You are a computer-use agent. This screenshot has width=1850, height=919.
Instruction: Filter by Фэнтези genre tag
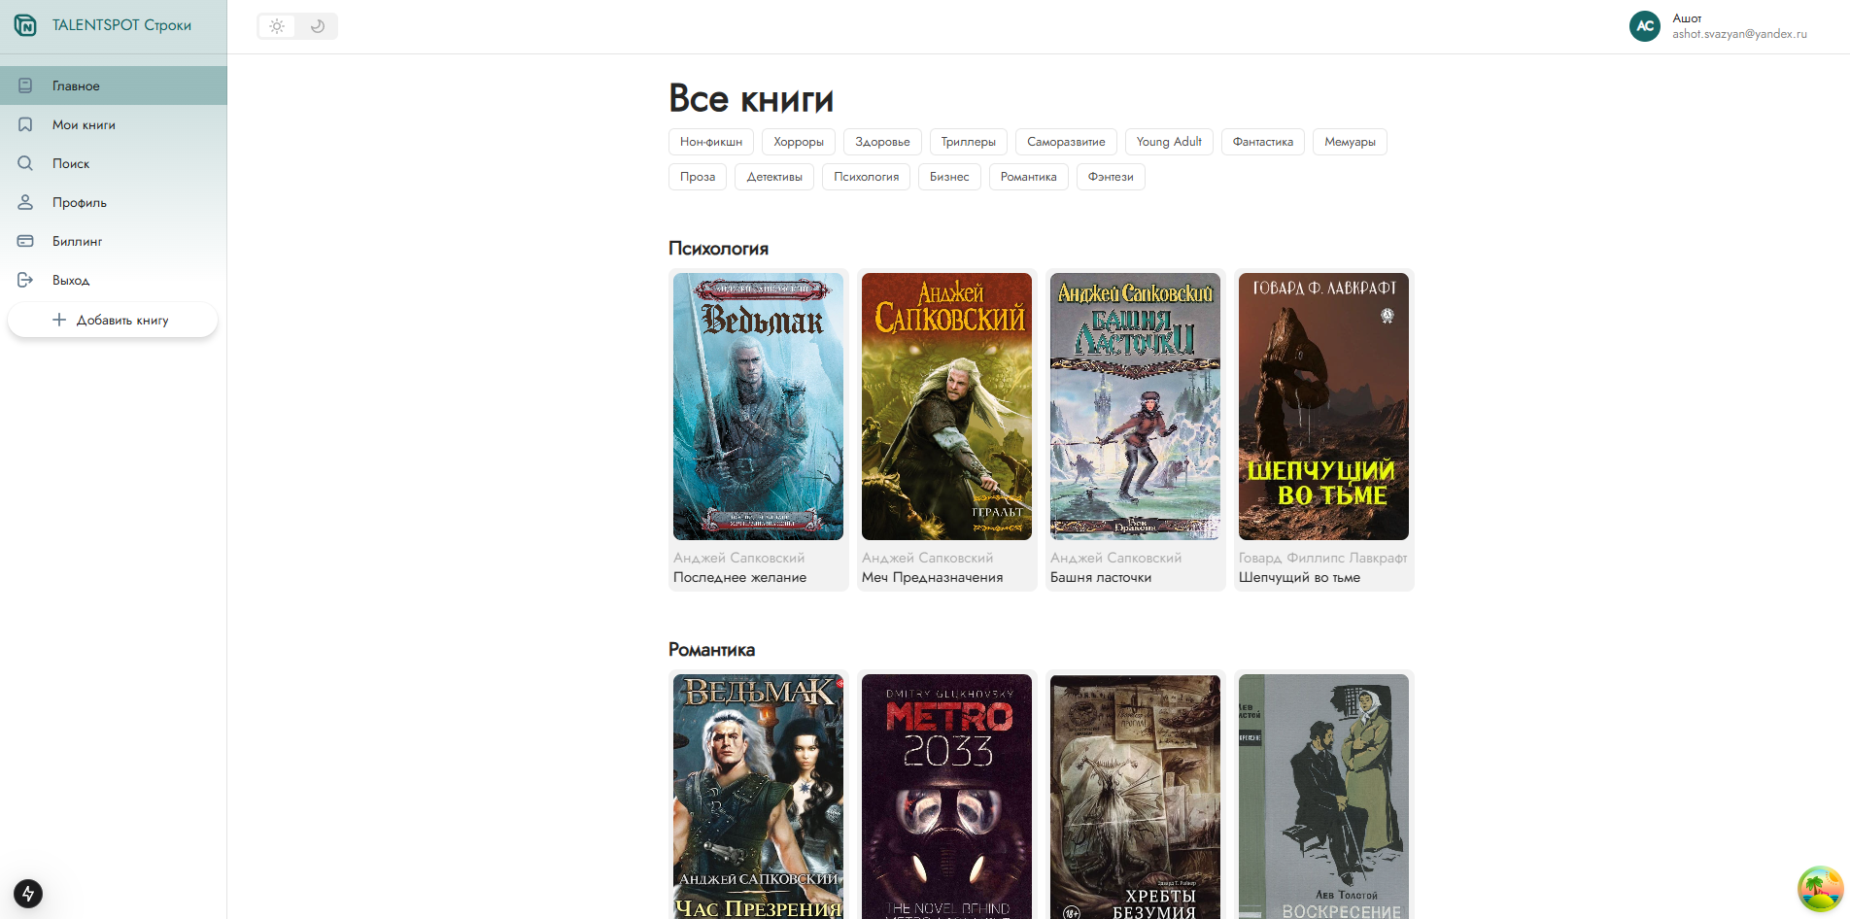tap(1111, 177)
